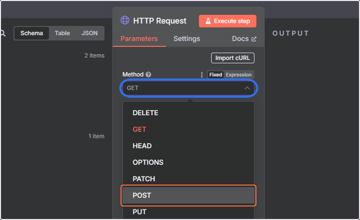360x220 pixels.
Task: Choose PUT from the method list
Action: (x=188, y=212)
